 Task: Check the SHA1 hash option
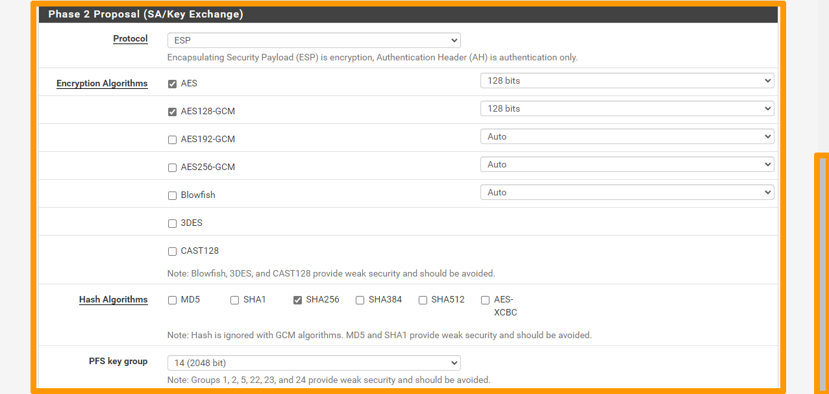pyautogui.click(x=234, y=300)
